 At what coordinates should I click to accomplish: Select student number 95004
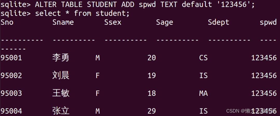click(x=11, y=111)
